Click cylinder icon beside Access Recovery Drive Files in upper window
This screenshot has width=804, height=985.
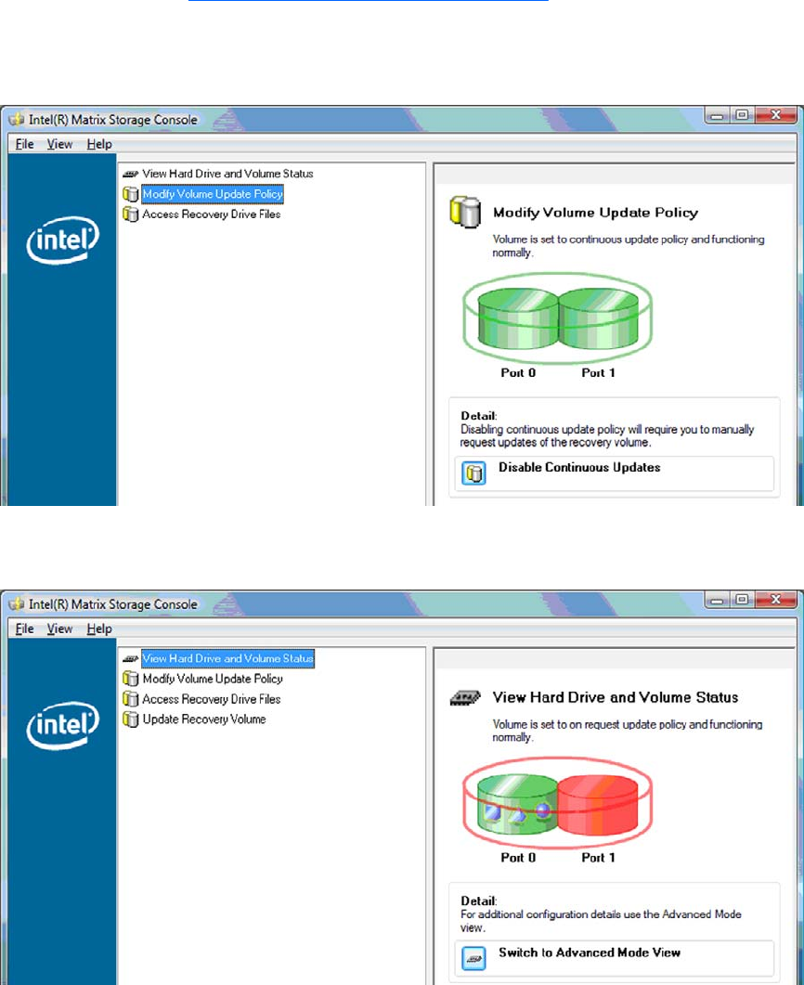[131, 214]
